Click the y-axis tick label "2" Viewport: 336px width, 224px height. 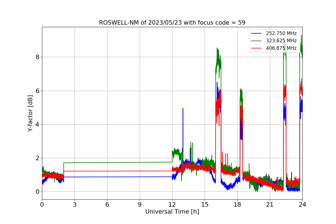click(x=37, y=158)
